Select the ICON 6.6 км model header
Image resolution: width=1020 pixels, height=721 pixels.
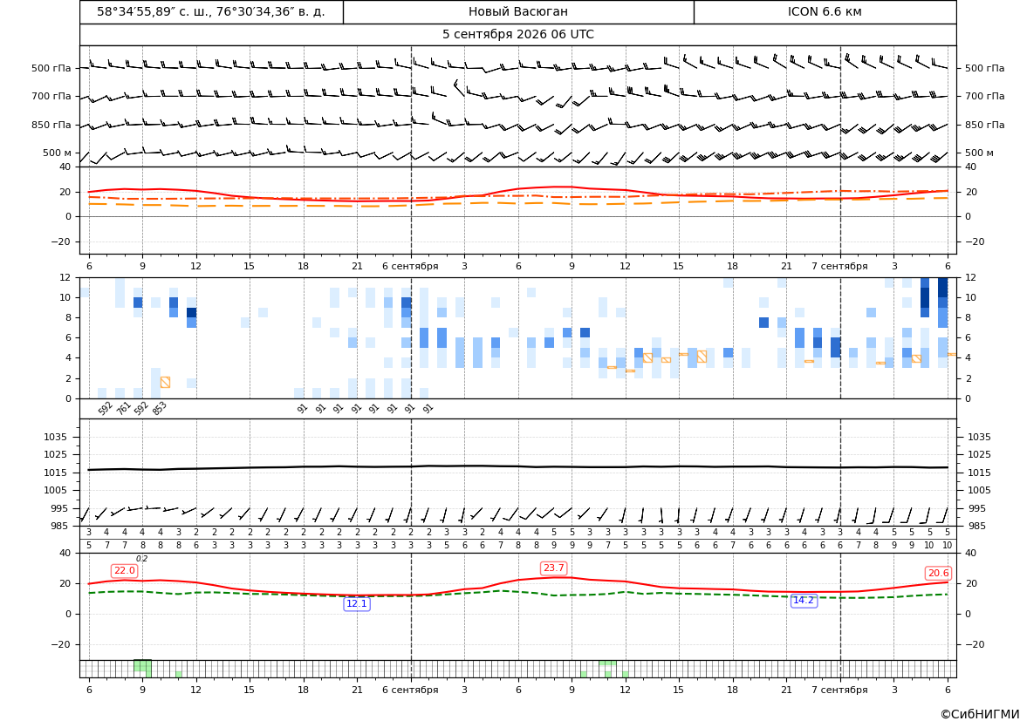pos(825,11)
